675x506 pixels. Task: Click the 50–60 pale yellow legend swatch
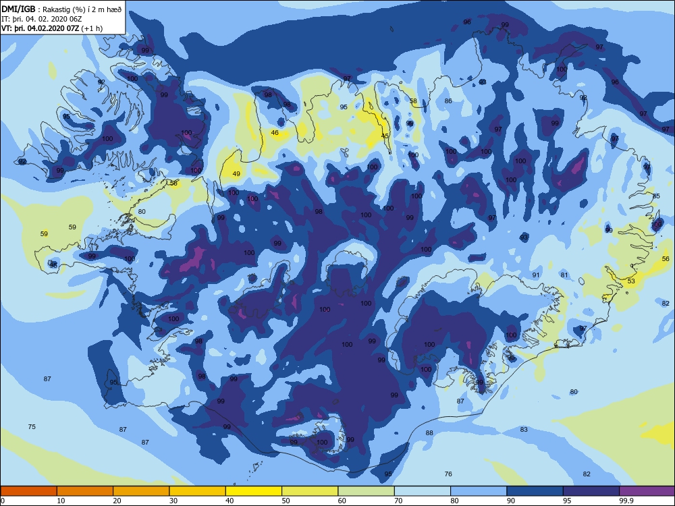click(x=310, y=491)
